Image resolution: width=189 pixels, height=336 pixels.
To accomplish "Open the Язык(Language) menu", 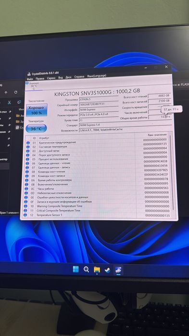I will click(x=97, y=75).
